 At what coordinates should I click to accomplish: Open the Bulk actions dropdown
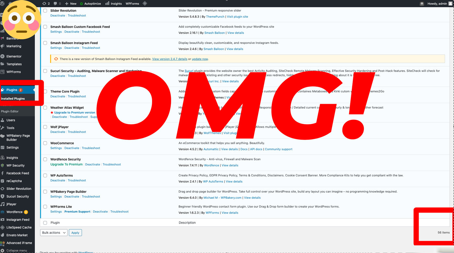pyautogui.click(x=54, y=233)
